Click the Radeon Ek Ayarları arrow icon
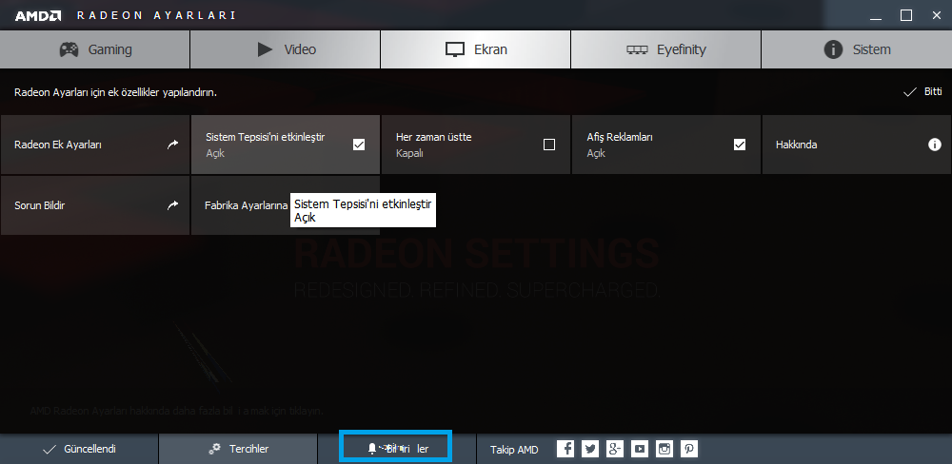This screenshot has width=952, height=464. (173, 145)
